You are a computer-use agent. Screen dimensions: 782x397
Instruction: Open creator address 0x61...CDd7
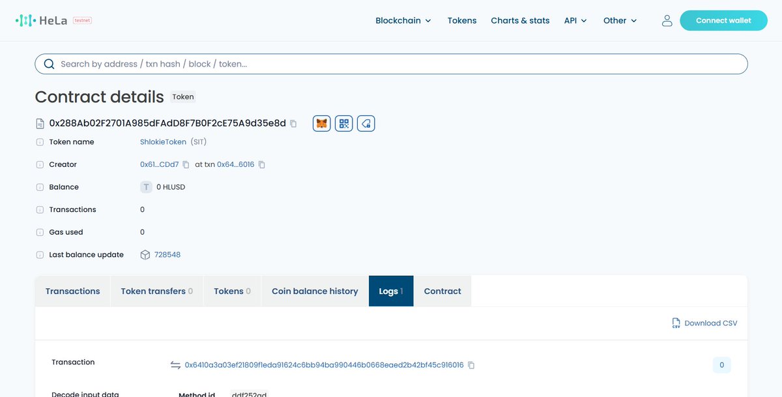[159, 165]
